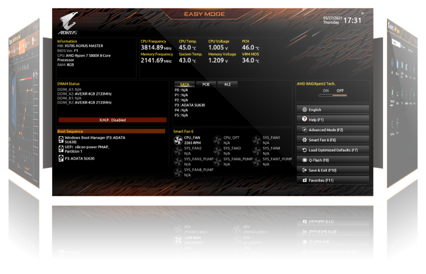Click the Advanced Mode icon
Viewport: 426px width, 274px height.
pos(305,130)
